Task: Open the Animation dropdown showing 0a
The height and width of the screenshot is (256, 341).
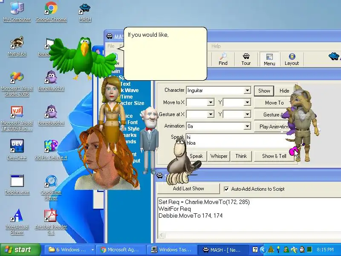Action: coord(247,126)
